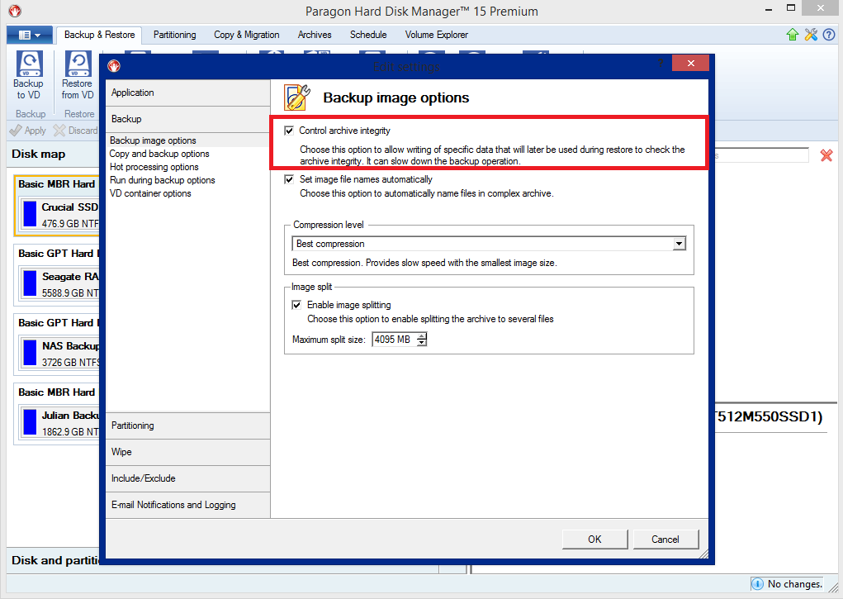This screenshot has height=599, width=843.
Task: Click the red X icon beside search field
Action: tap(826, 155)
